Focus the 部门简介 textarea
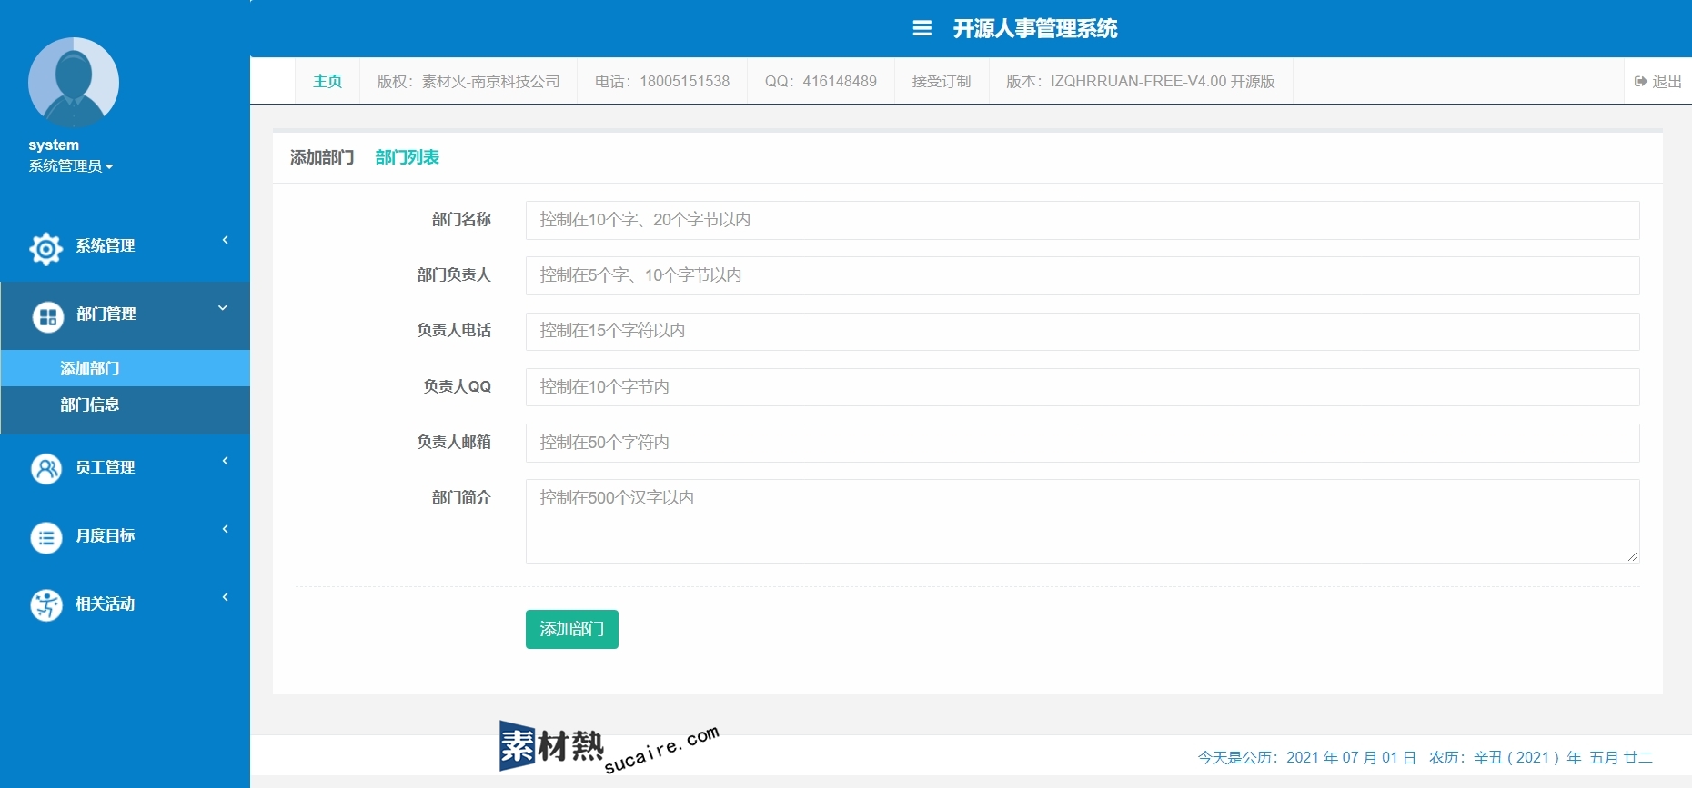 pyautogui.click(x=1083, y=521)
